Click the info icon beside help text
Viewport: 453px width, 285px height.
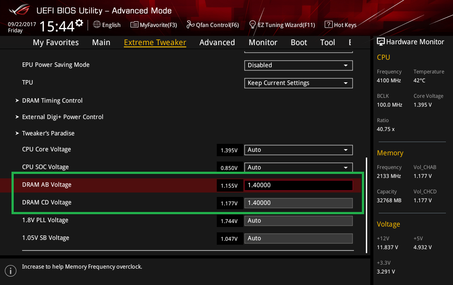point(11,271)
